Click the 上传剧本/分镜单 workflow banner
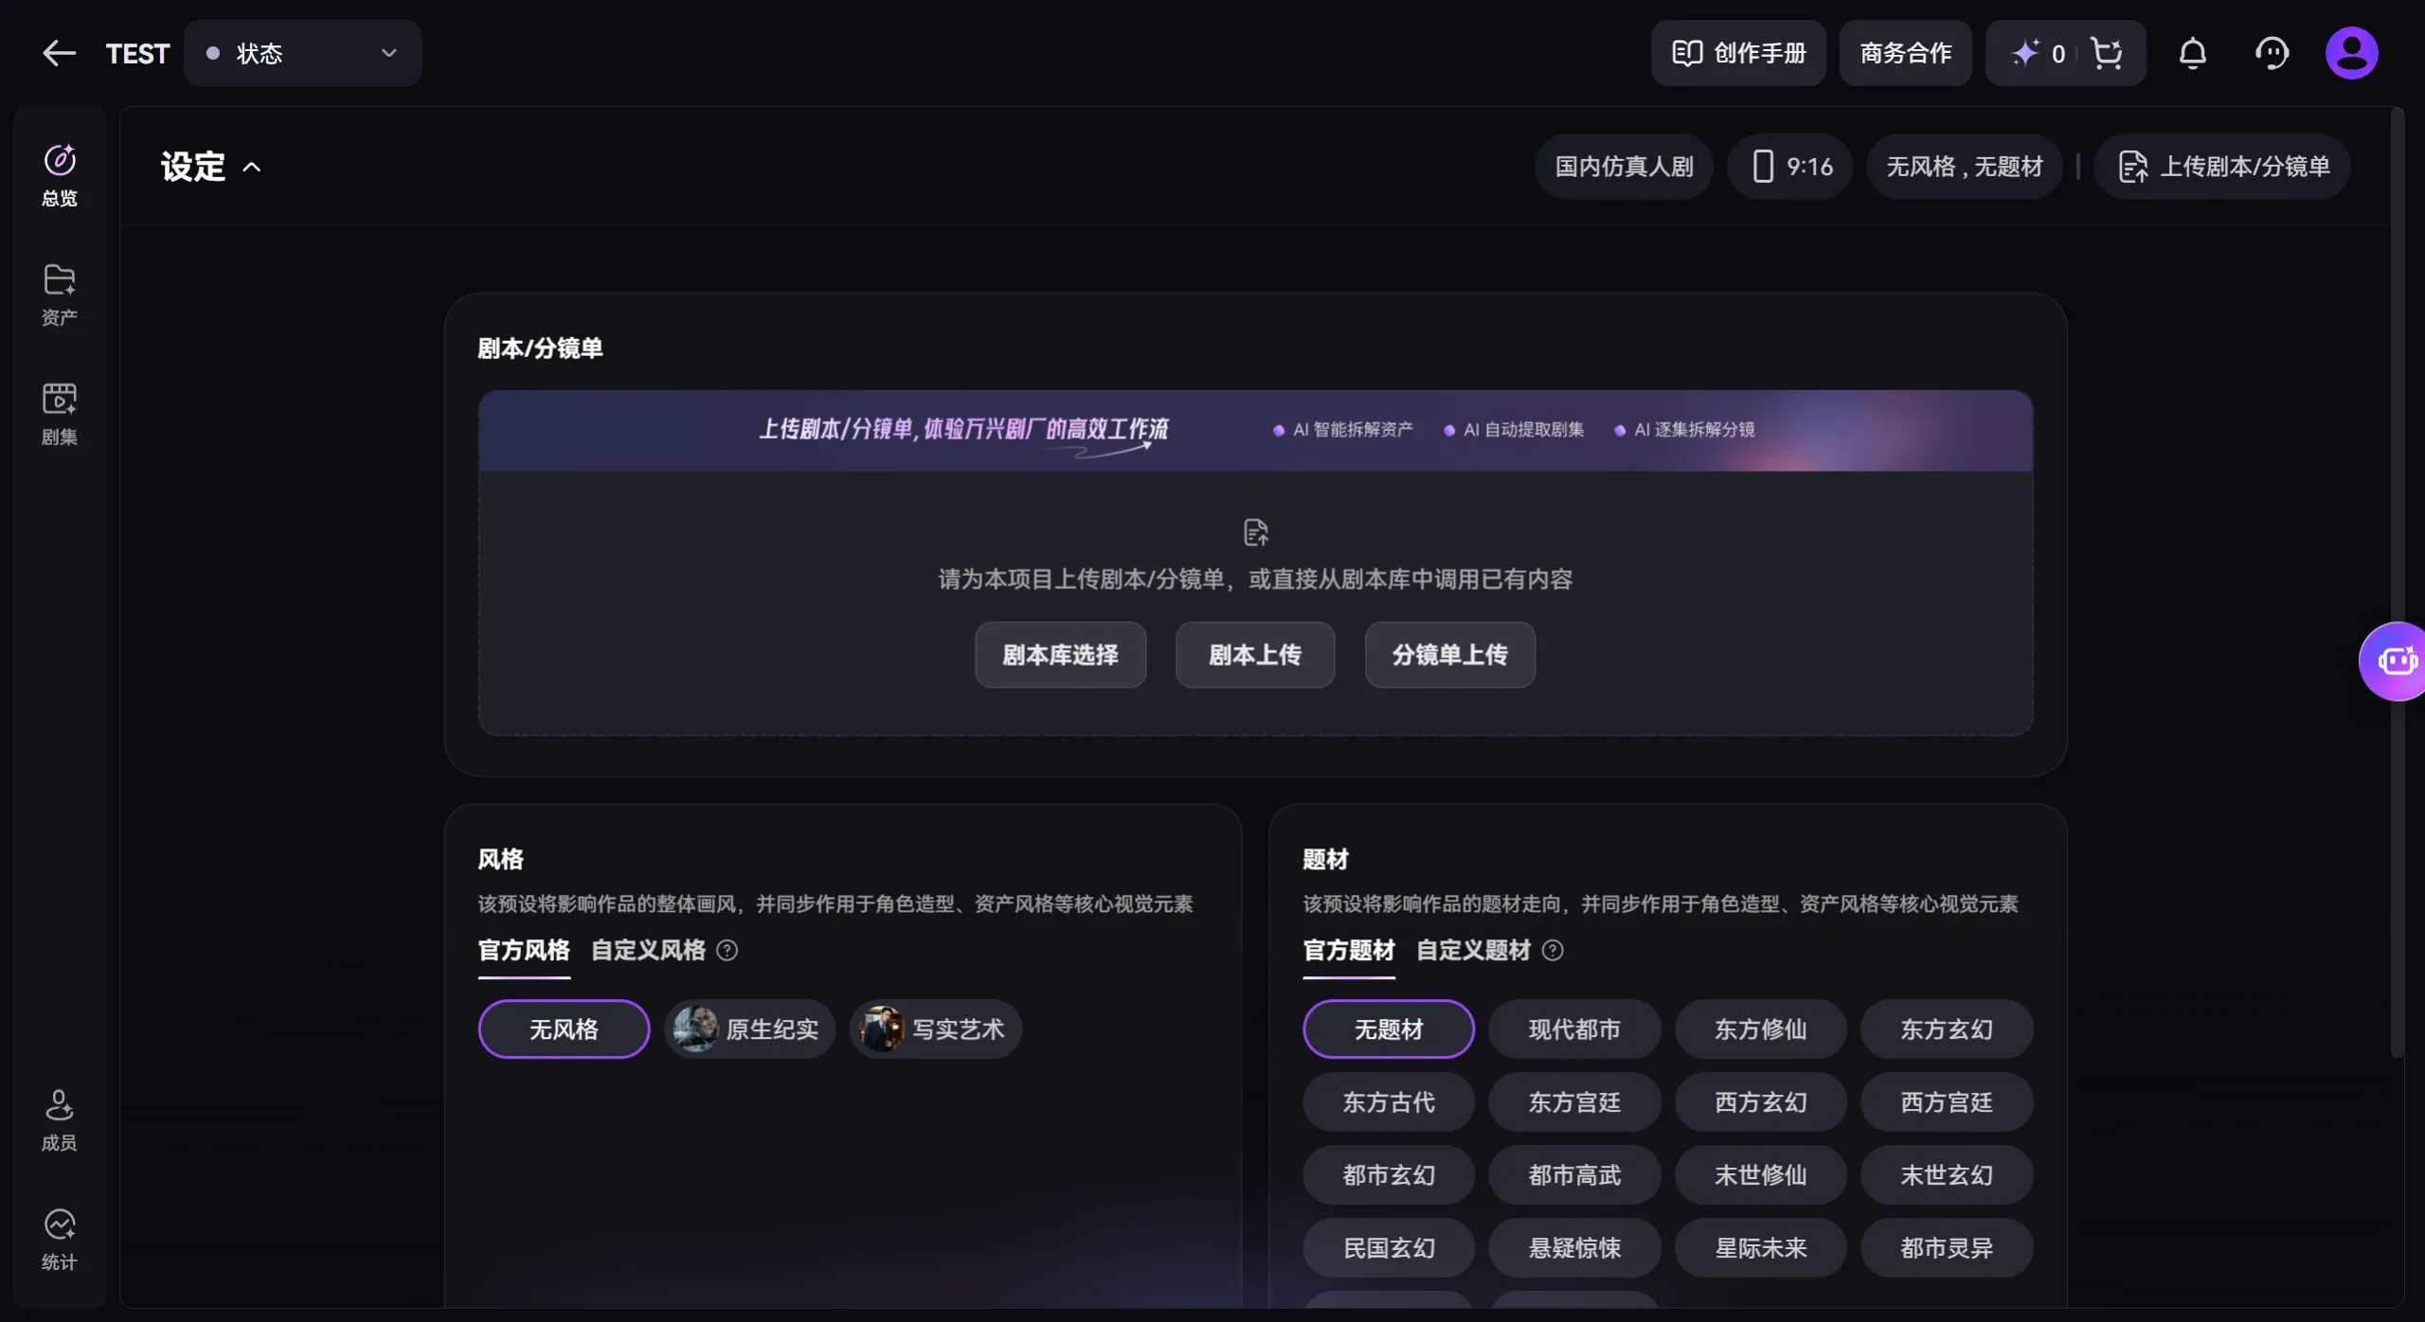Image resolution: width=2425 pixels, height=1322 pixels. [1255, 431]
